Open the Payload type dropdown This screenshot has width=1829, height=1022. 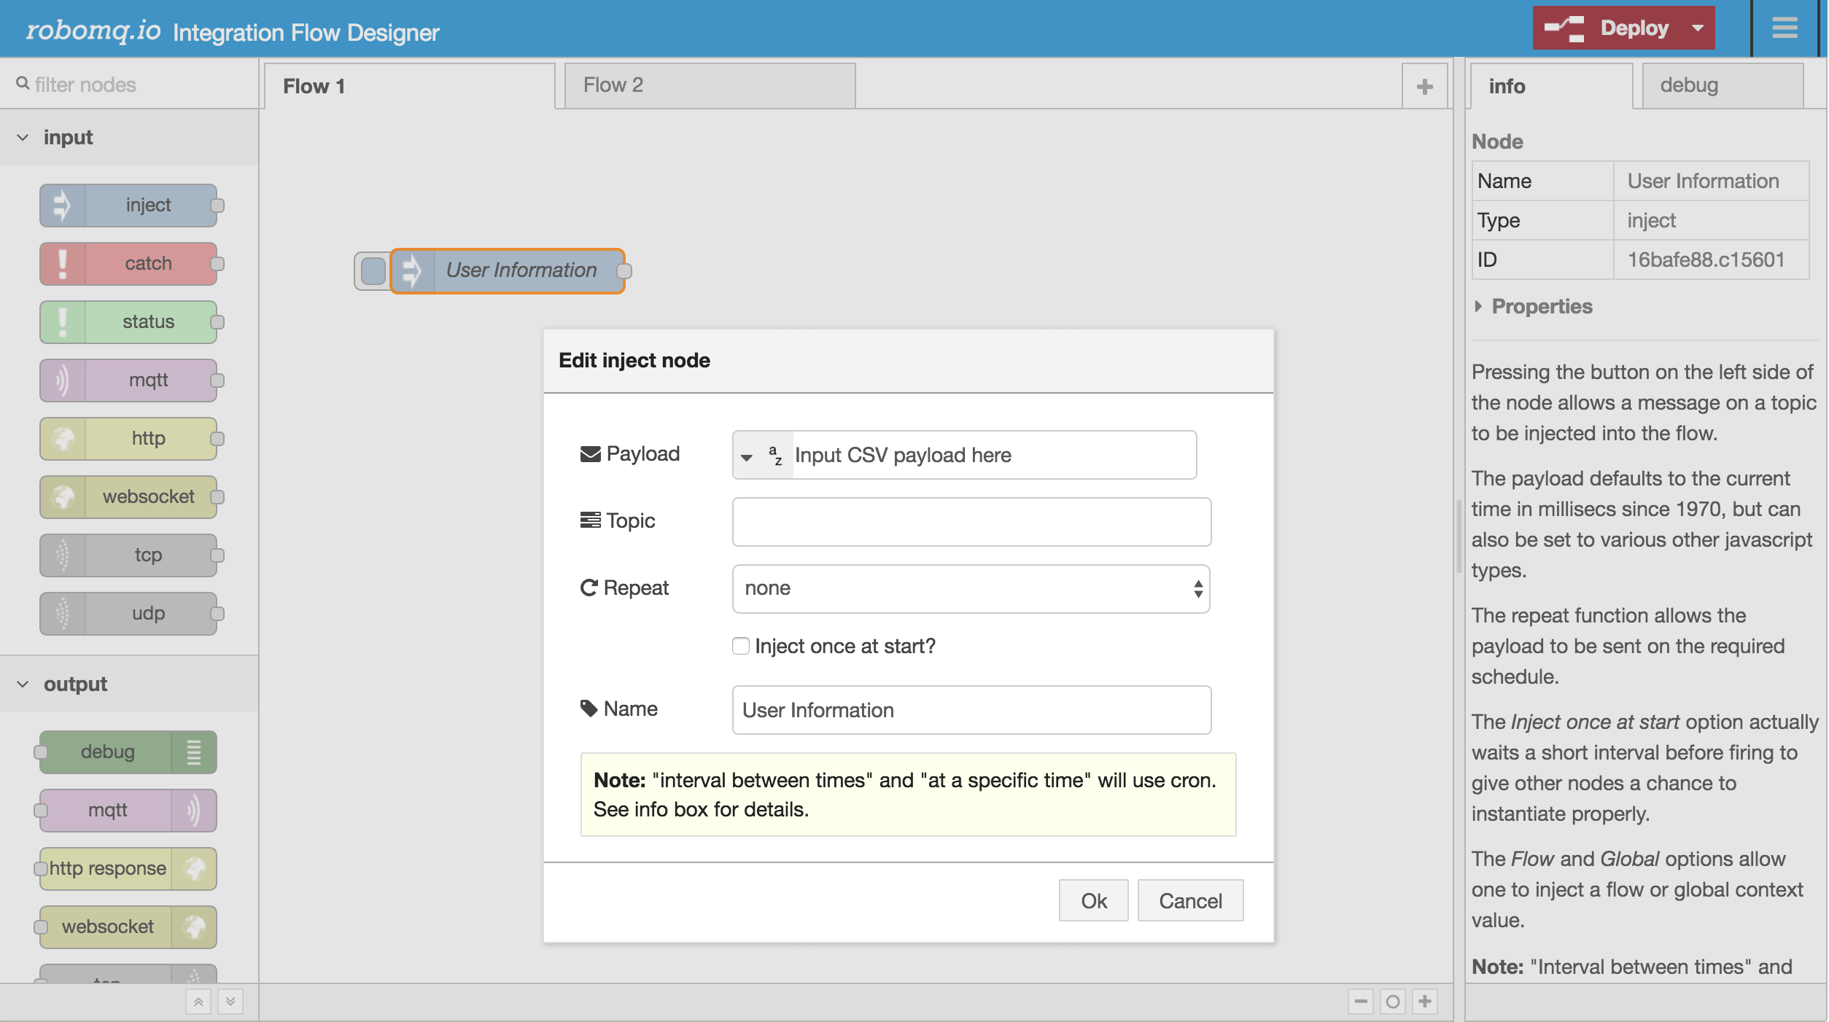(x=762, y=456)
